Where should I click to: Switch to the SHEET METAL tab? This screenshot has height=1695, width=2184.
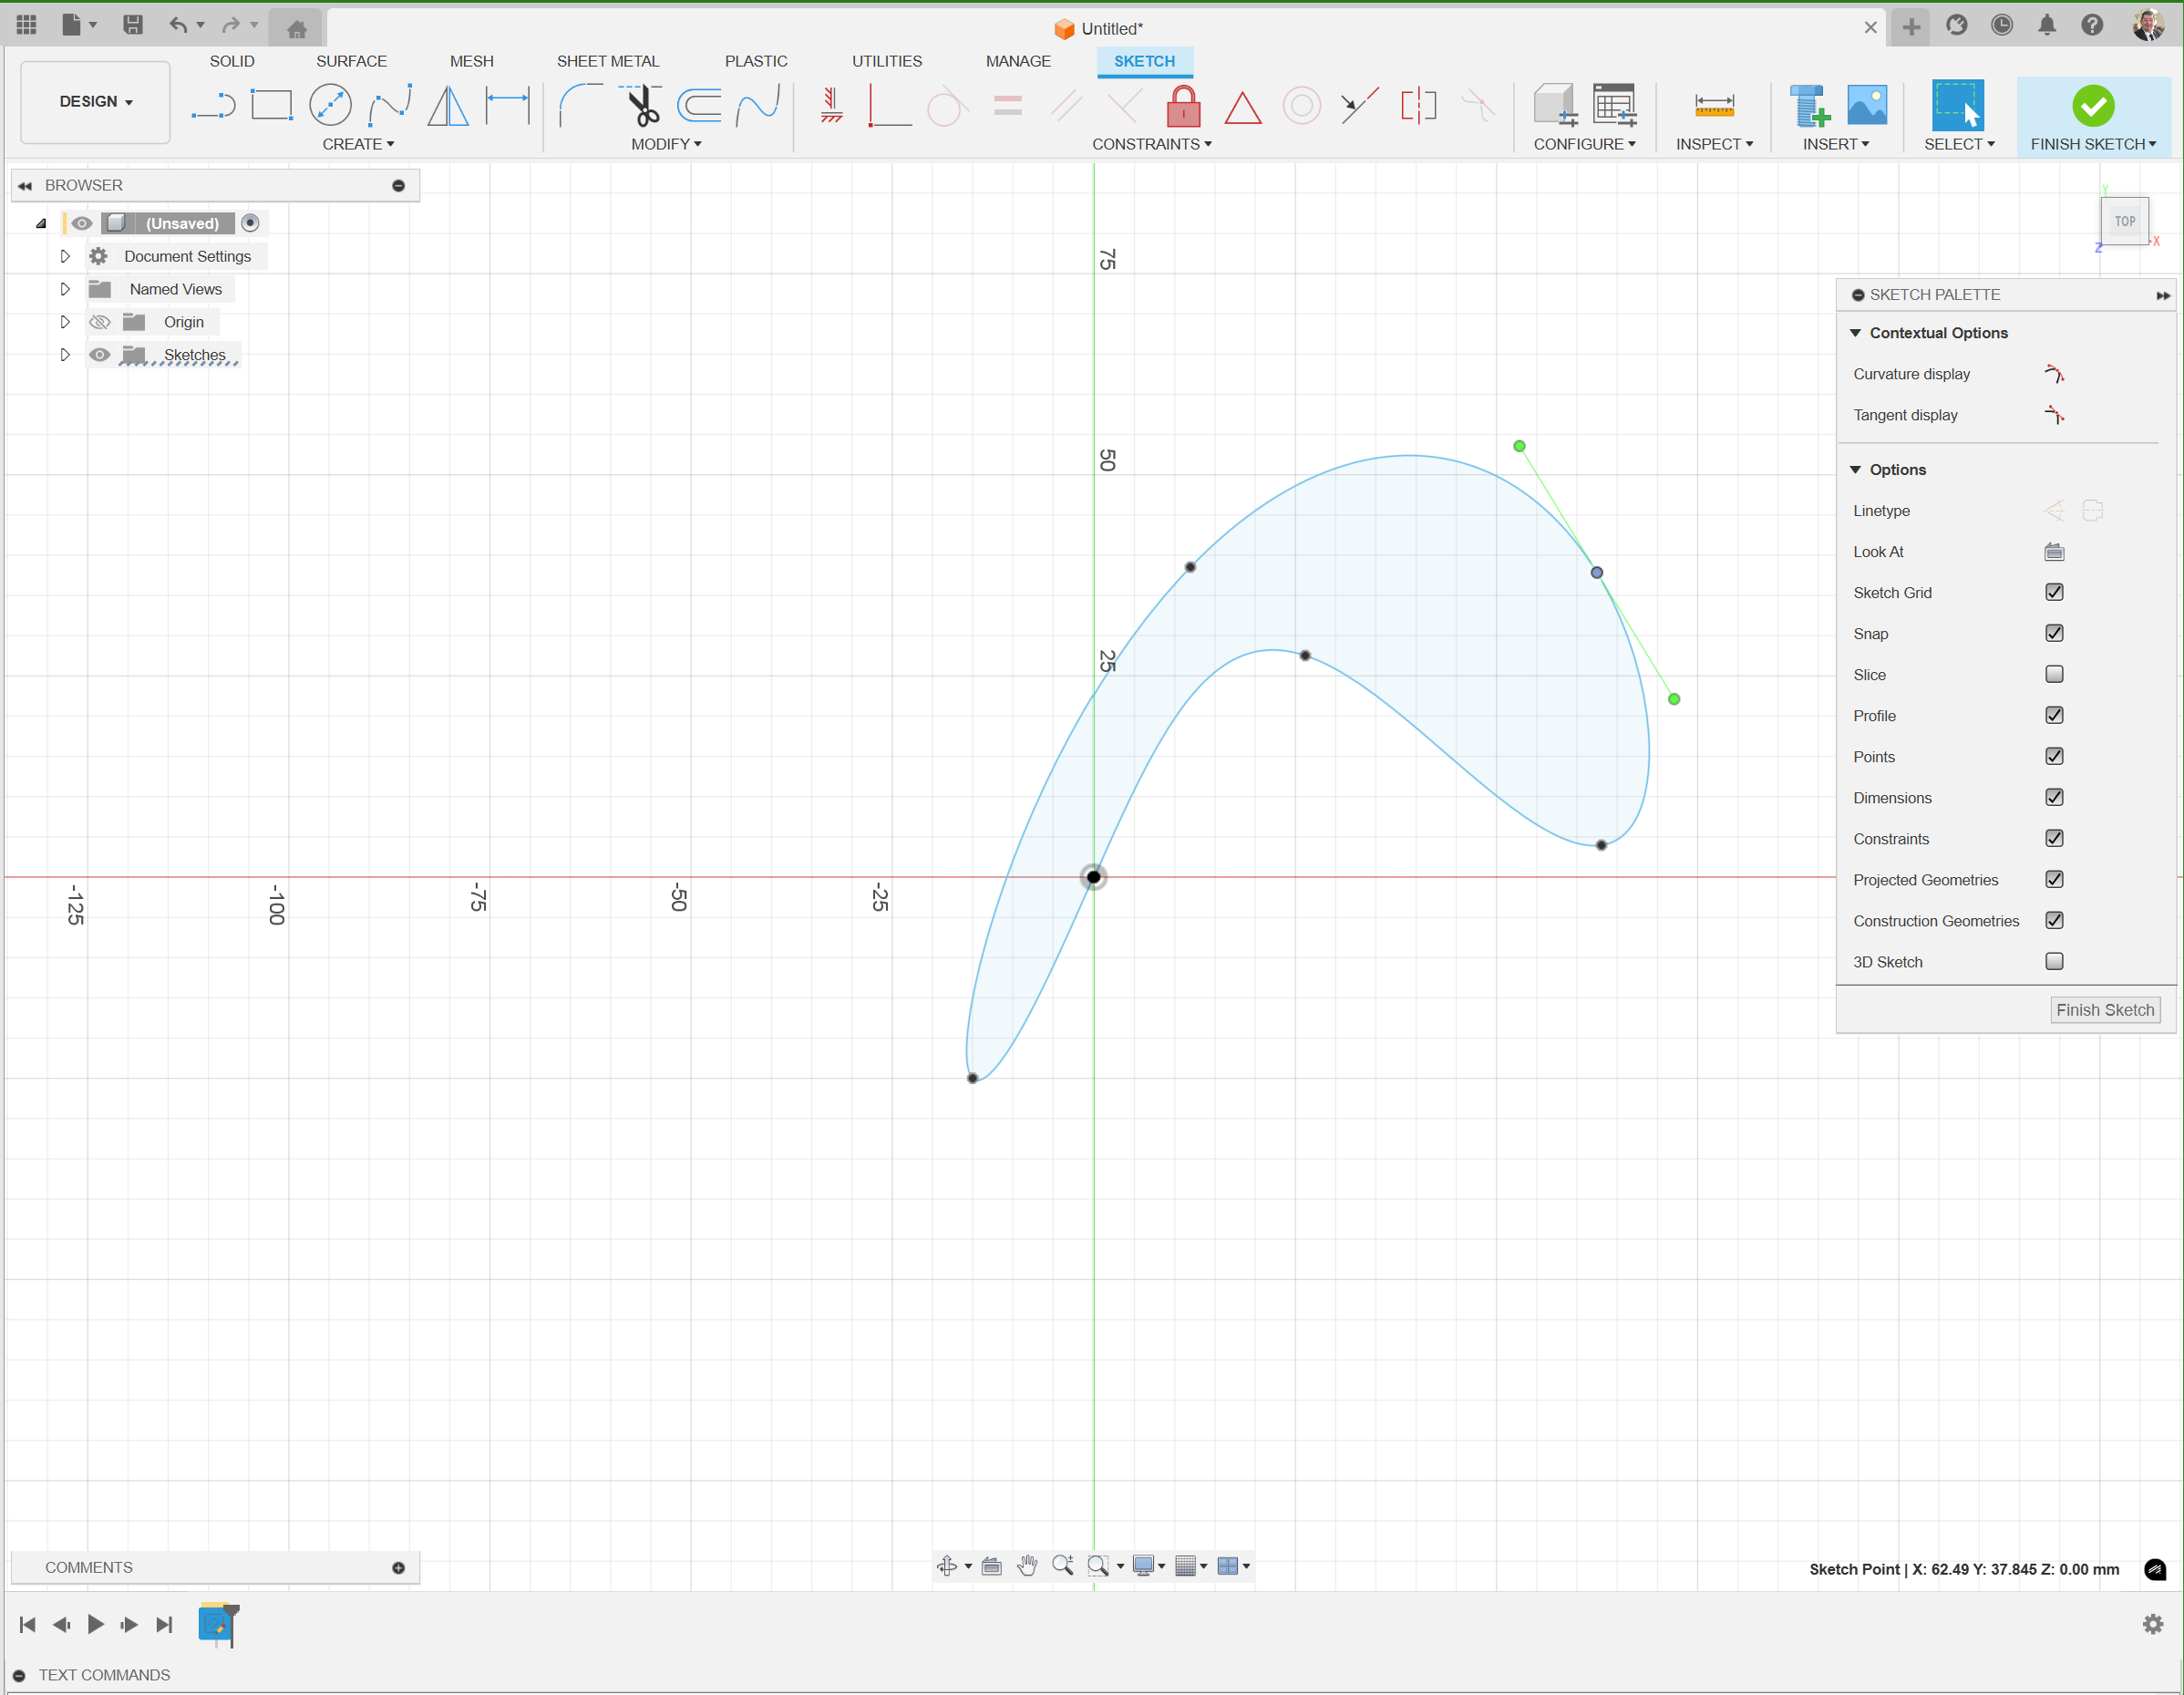tap(608, 61)
